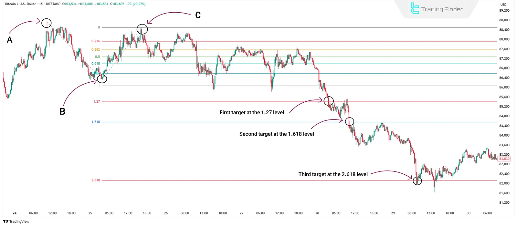Viewport: 517px width, 226px height.
Task: Click date 25 on the time axis
Action: pos(90,213)
